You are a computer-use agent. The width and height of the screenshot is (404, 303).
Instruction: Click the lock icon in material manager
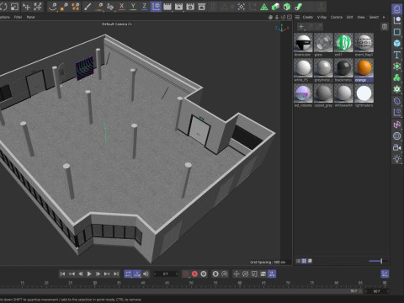click(x=385, y=27)
